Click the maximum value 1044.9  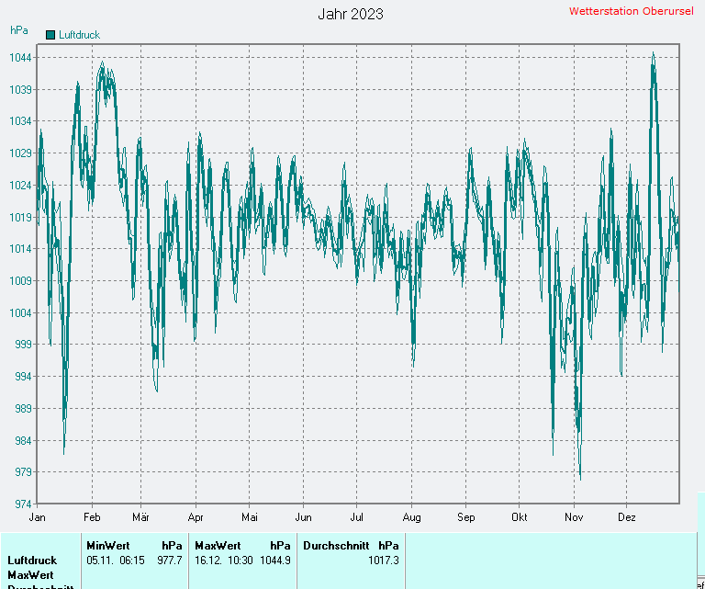tap(275, 561)
